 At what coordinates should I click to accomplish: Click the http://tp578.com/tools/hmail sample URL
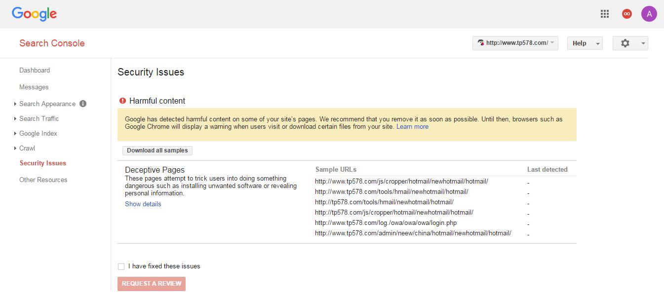pos(384,202)
